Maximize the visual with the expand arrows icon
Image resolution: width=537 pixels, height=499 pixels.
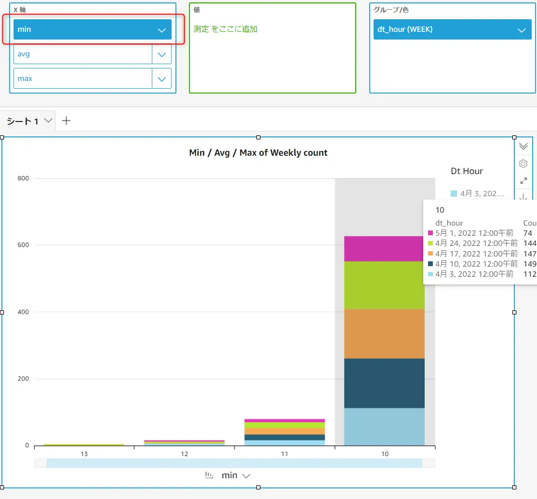524,181
